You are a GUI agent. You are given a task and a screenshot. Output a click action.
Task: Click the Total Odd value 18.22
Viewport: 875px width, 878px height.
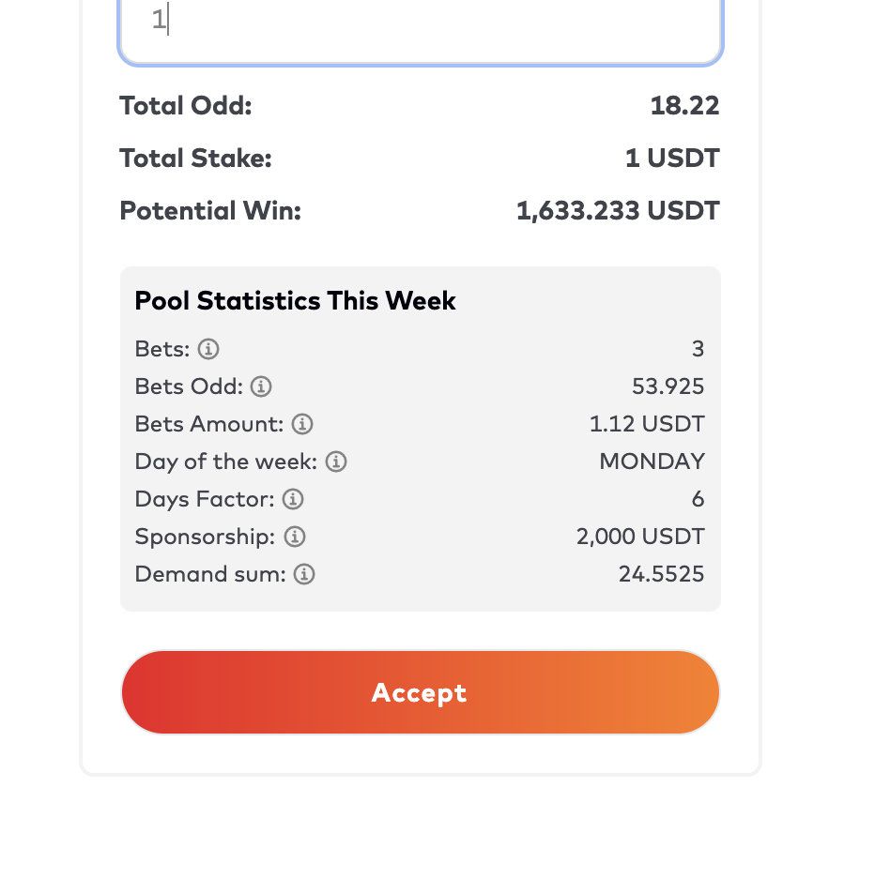coord(684,106)
